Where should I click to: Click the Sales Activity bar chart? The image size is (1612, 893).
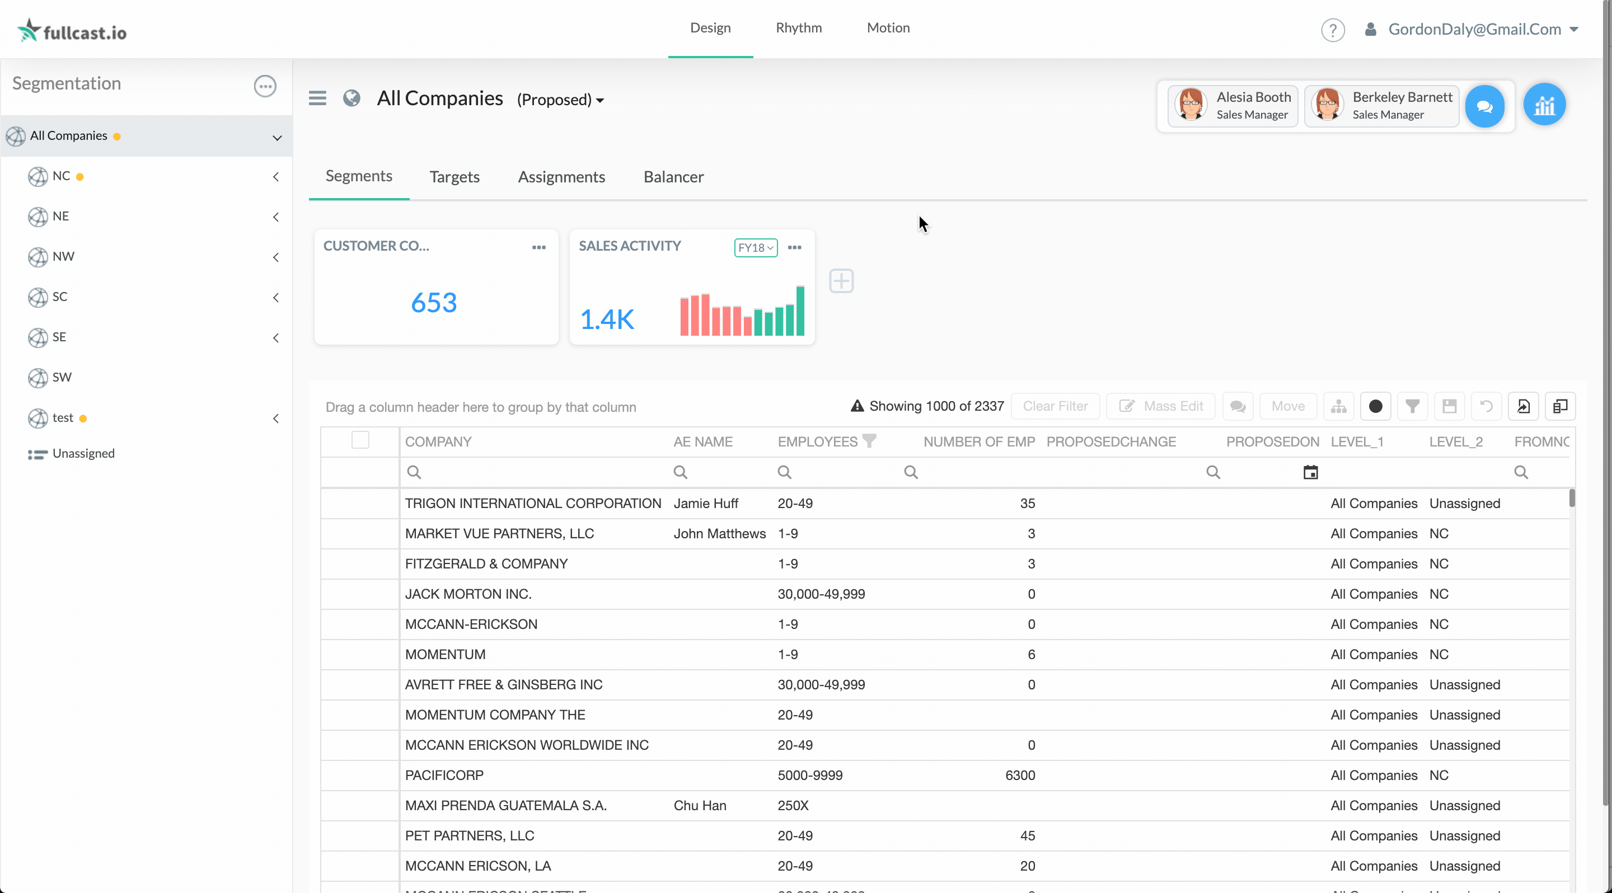coord(742,311)
